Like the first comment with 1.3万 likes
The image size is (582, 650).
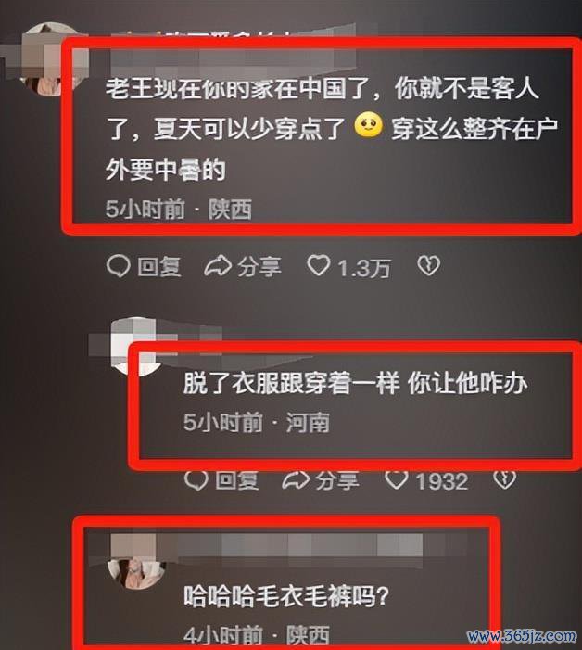318,266
